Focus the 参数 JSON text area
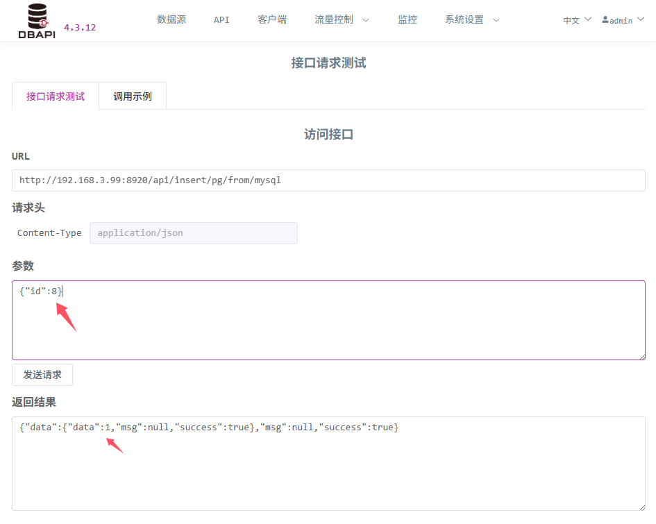Viewport: 656px width, 524px height. pos(328,320)
